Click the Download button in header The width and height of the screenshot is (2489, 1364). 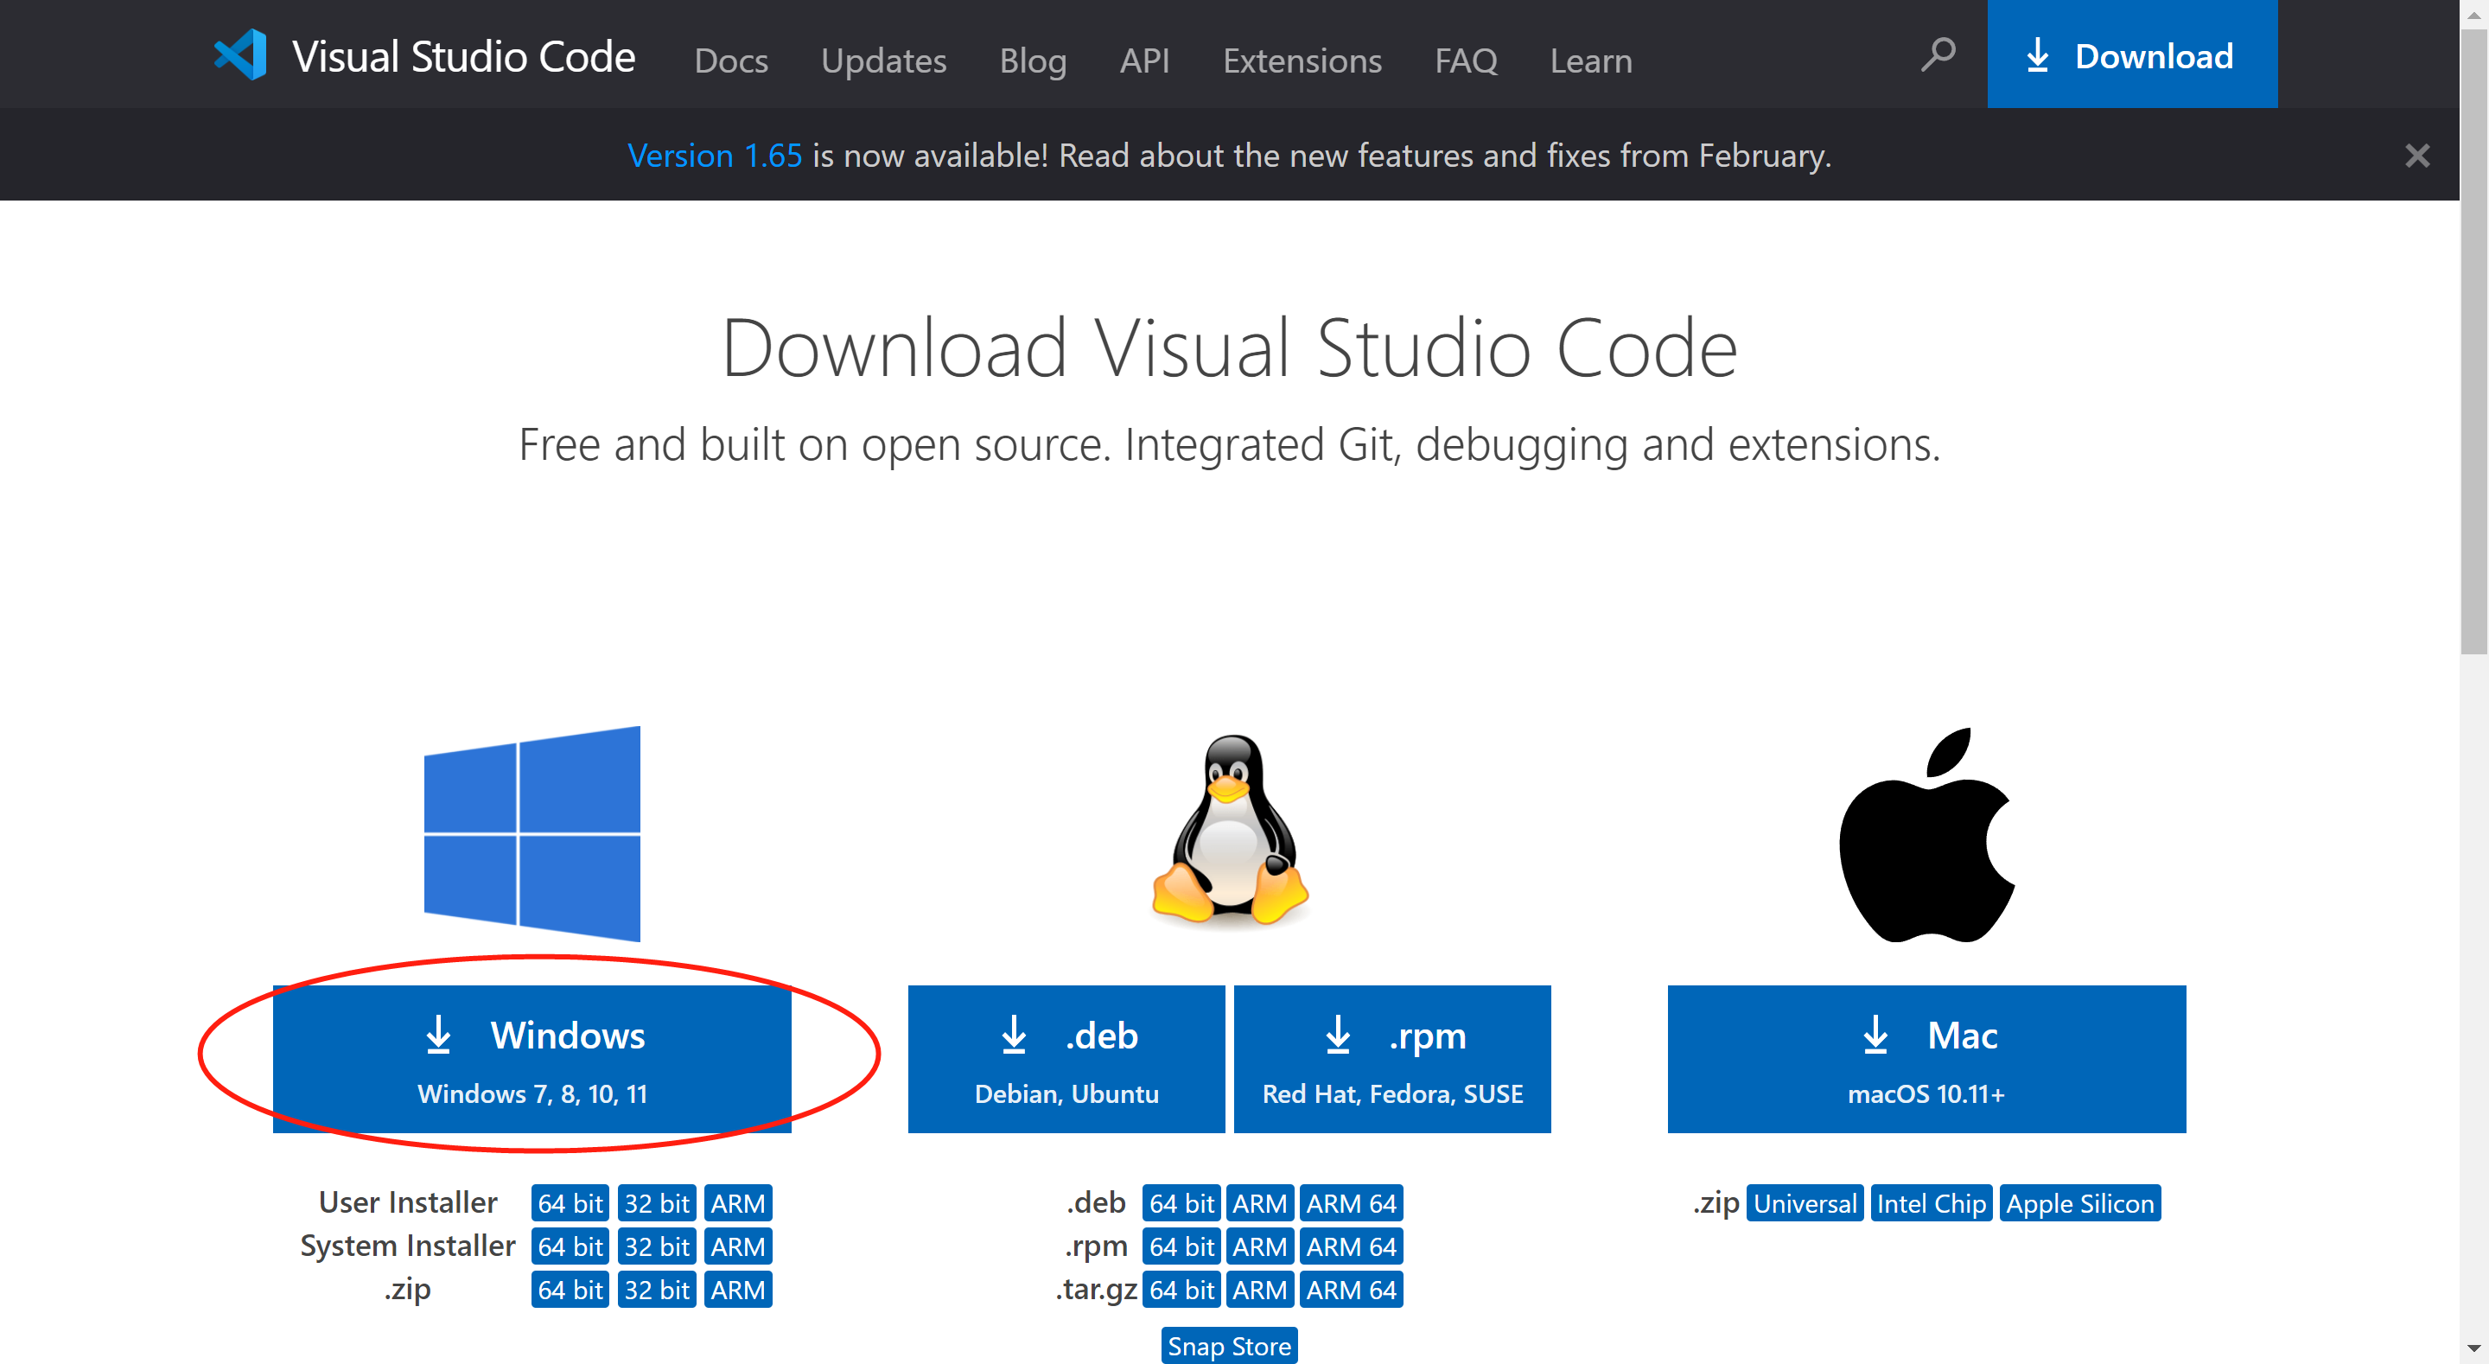(2132, 54)
